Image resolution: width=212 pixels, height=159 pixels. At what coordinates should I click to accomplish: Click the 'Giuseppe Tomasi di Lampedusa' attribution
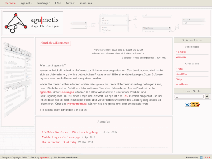[x=144, y=58]
